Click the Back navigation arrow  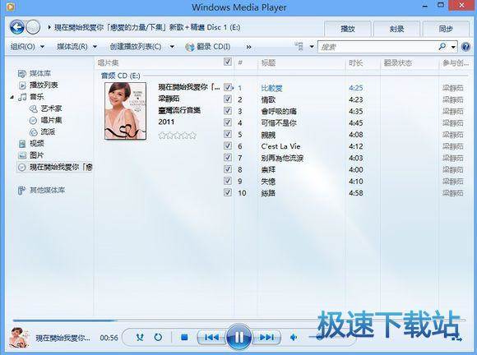coord(17,27)
